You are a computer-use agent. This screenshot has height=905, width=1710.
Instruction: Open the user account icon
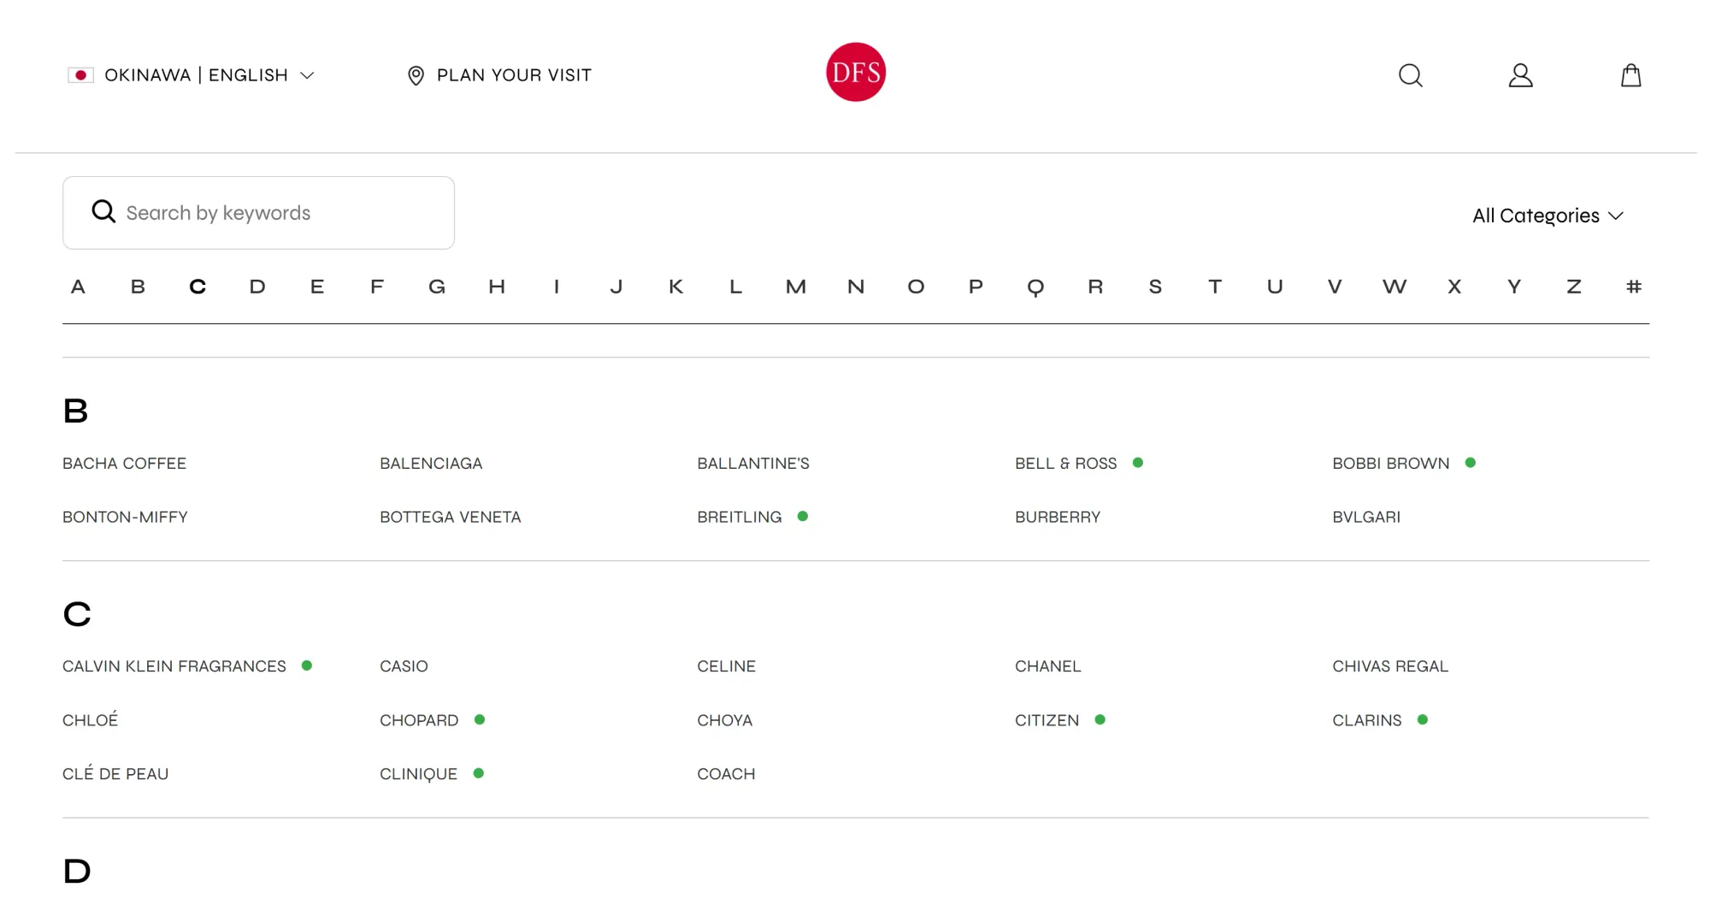[x=1520, y=75]
